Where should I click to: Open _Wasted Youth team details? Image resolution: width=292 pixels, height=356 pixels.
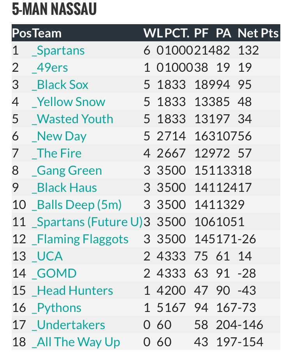[72, 119]
